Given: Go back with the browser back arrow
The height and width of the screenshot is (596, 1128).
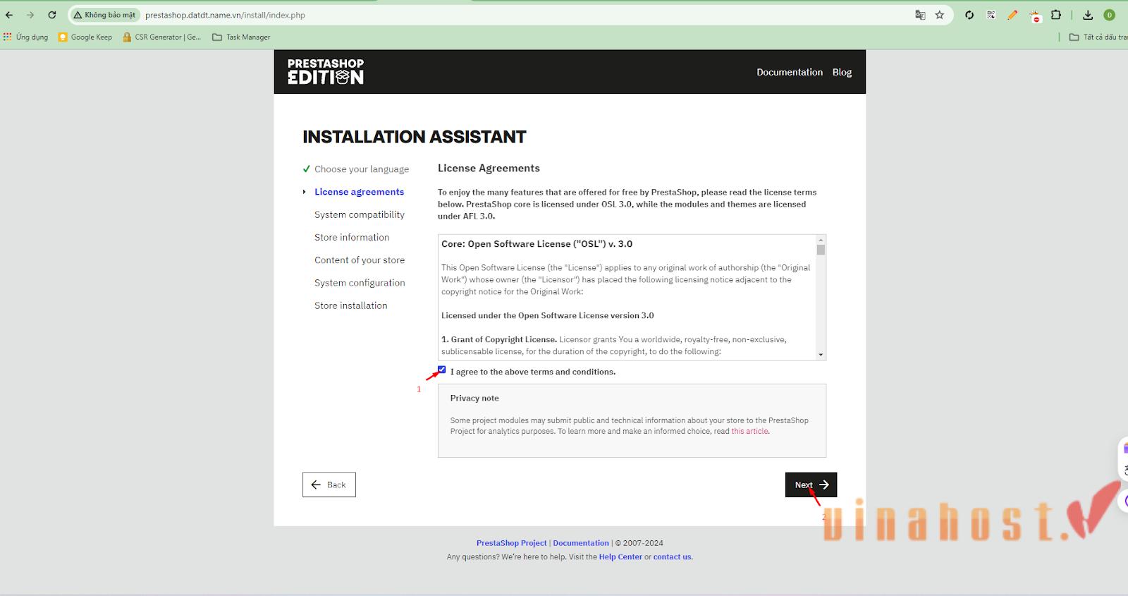Looking at the screenshot, I should 9,15.
